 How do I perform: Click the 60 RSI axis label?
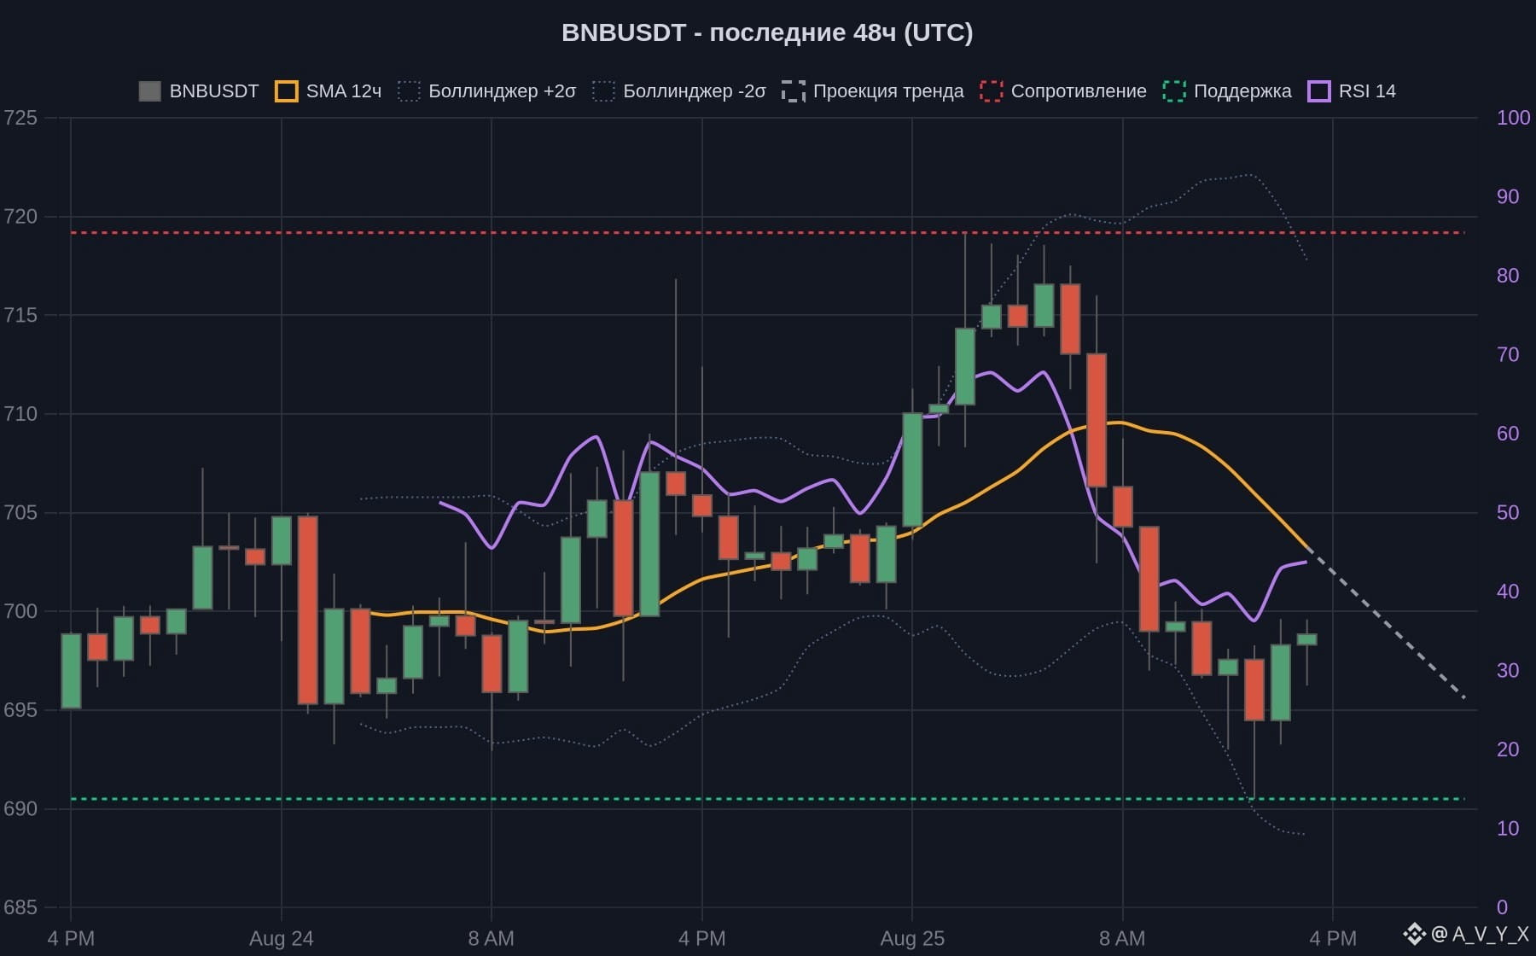1508,434
